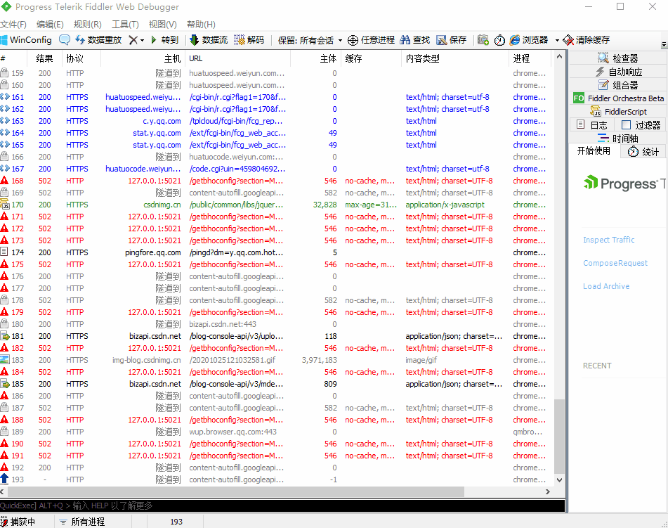This screenshot has height=528, width=668.
Task: Switch to the Inspectors (检查器) tab
Action: [617, 58]
